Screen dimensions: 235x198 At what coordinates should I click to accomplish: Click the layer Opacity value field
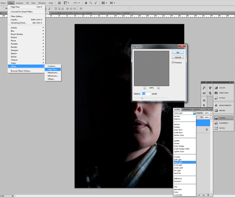pyautogui.click(x=206, y=113)
